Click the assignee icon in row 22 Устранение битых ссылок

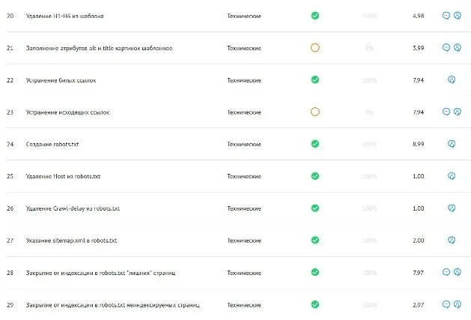click(452, 79)
